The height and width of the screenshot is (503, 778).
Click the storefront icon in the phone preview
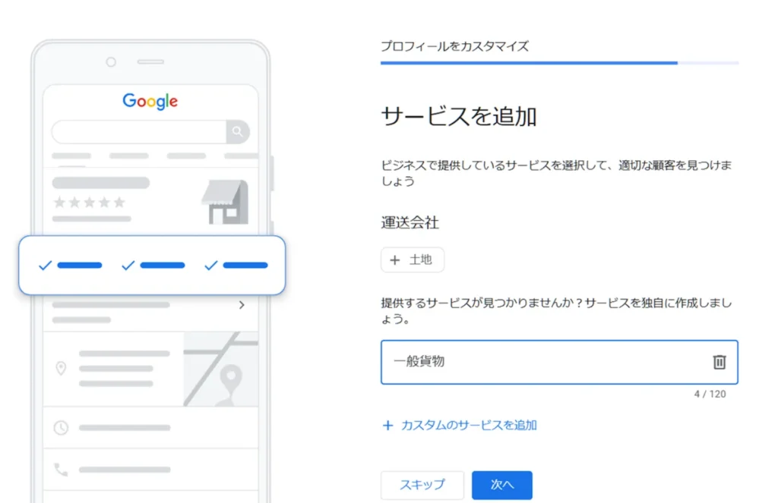pos(225,202)
